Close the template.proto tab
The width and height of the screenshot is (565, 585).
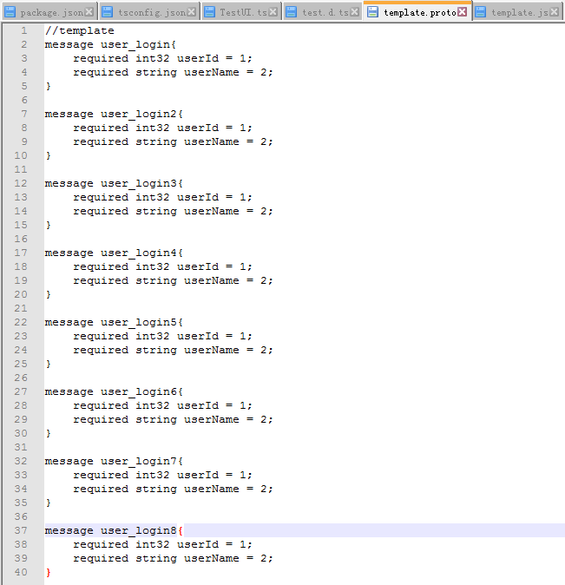coord(462,12)
